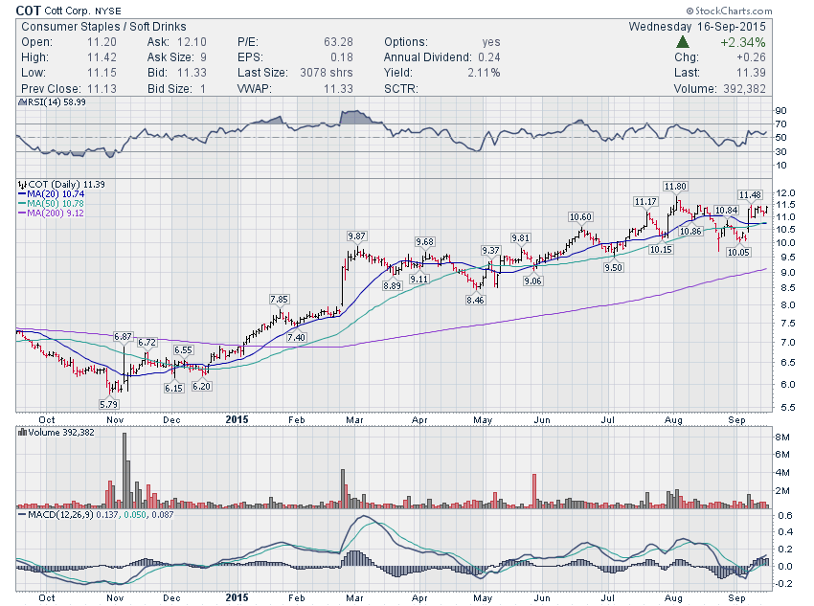Viewport: 814px width, 606px height.
Task: Click the tallest November volume bar
Action: [124, 470]
